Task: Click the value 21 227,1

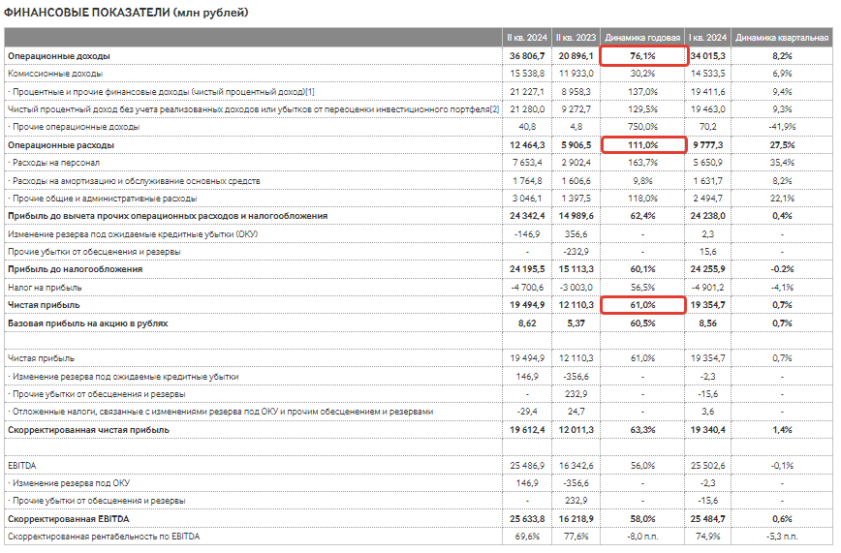Action: coord(527,92)
